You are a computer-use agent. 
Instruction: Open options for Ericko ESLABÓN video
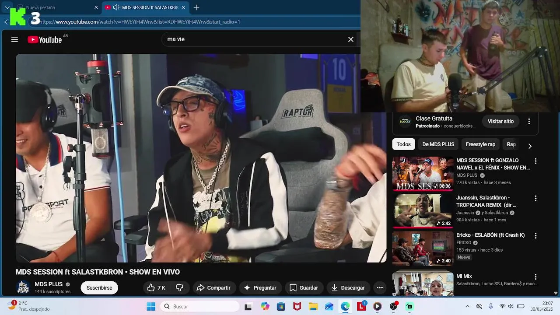(535, 235)
